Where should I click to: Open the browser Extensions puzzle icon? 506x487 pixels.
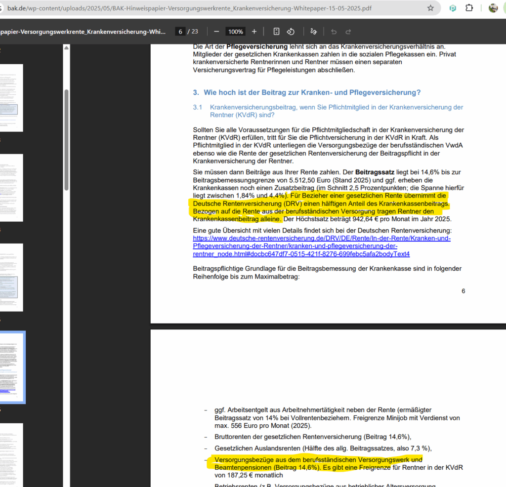(x=469, y=8)
